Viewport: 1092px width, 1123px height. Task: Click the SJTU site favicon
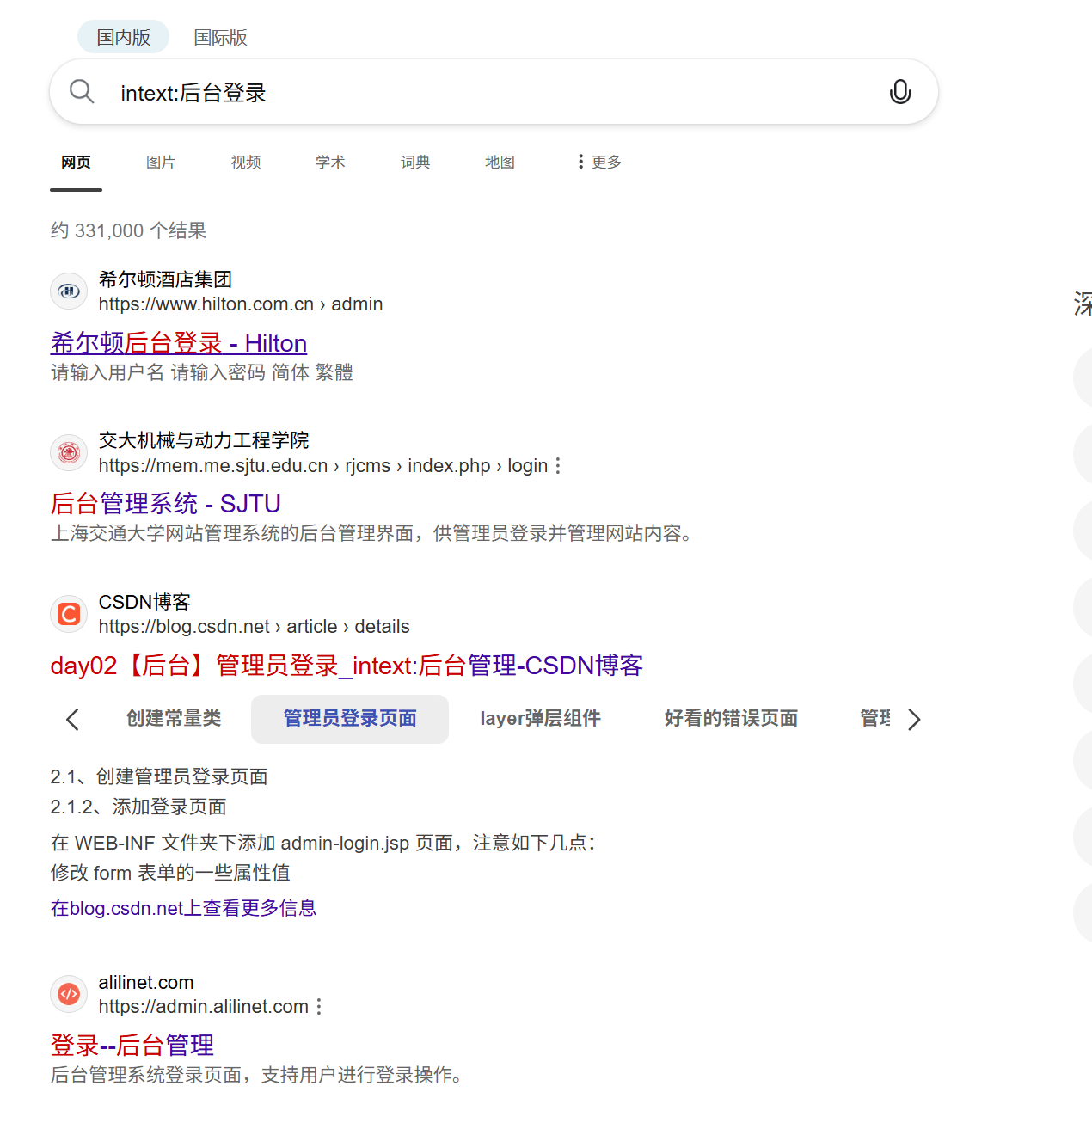coord(69,452)
